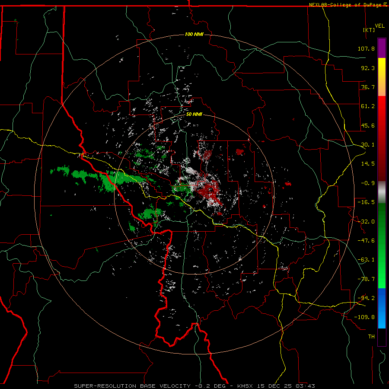Pick the purple segment of velocity color bar
Image resolution: width=389 pixels, height=389 pixels.
(x=382, y=48)
